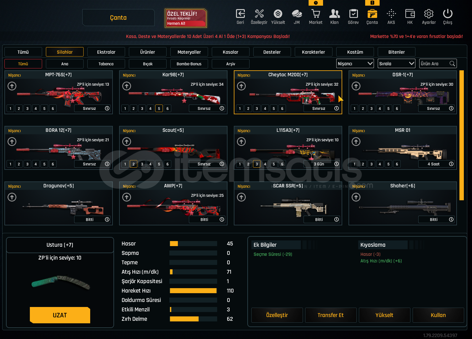The image size is (472, 339).
Task: Select slot 4 on BORA 12[+7] card
Action: [x=36, y=164]
